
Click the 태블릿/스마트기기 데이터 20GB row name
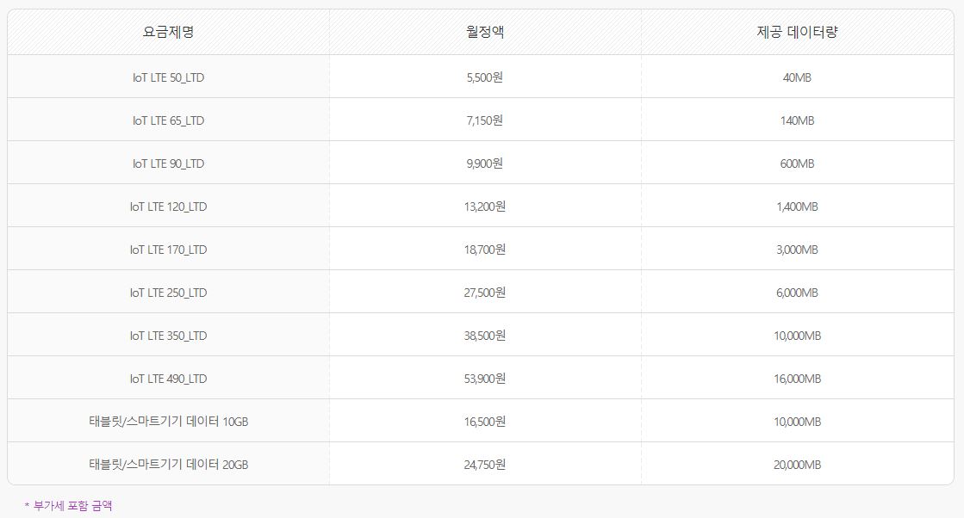click(x=168, y=465)
